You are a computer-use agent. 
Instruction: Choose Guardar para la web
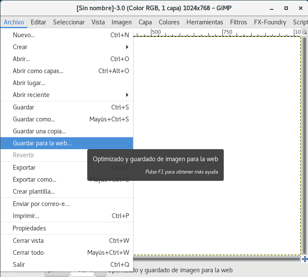pyautogui.click(x=43, y=143)
